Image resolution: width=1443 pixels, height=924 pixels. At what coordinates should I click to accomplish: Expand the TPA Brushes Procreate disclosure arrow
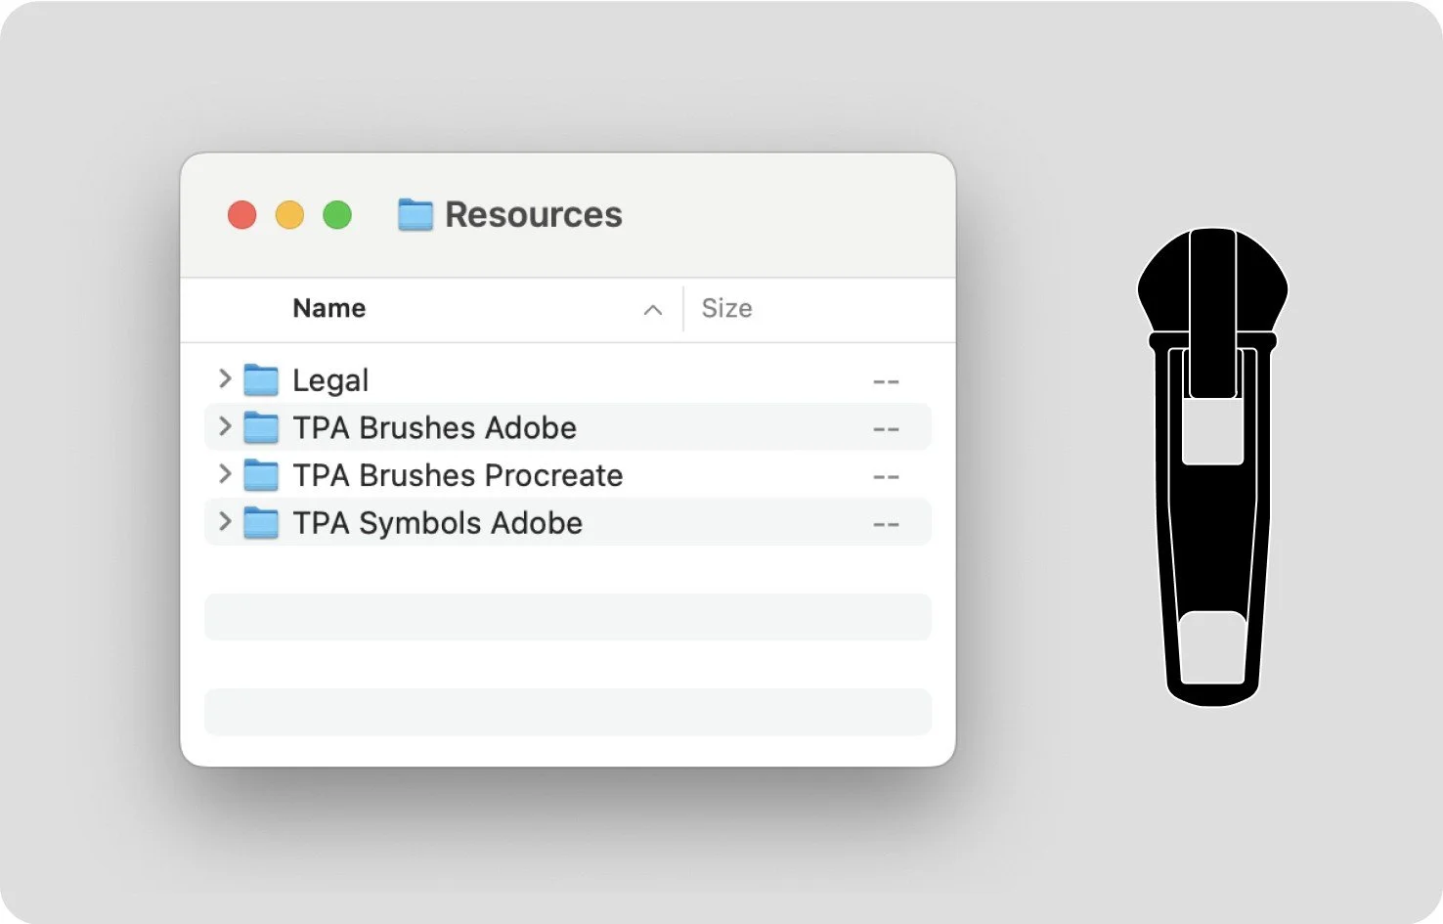pyautogui.click(x=225, y=474)
